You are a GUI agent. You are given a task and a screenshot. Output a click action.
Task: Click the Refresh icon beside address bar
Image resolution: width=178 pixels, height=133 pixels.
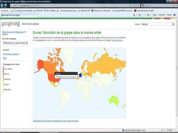click(136, 6)
